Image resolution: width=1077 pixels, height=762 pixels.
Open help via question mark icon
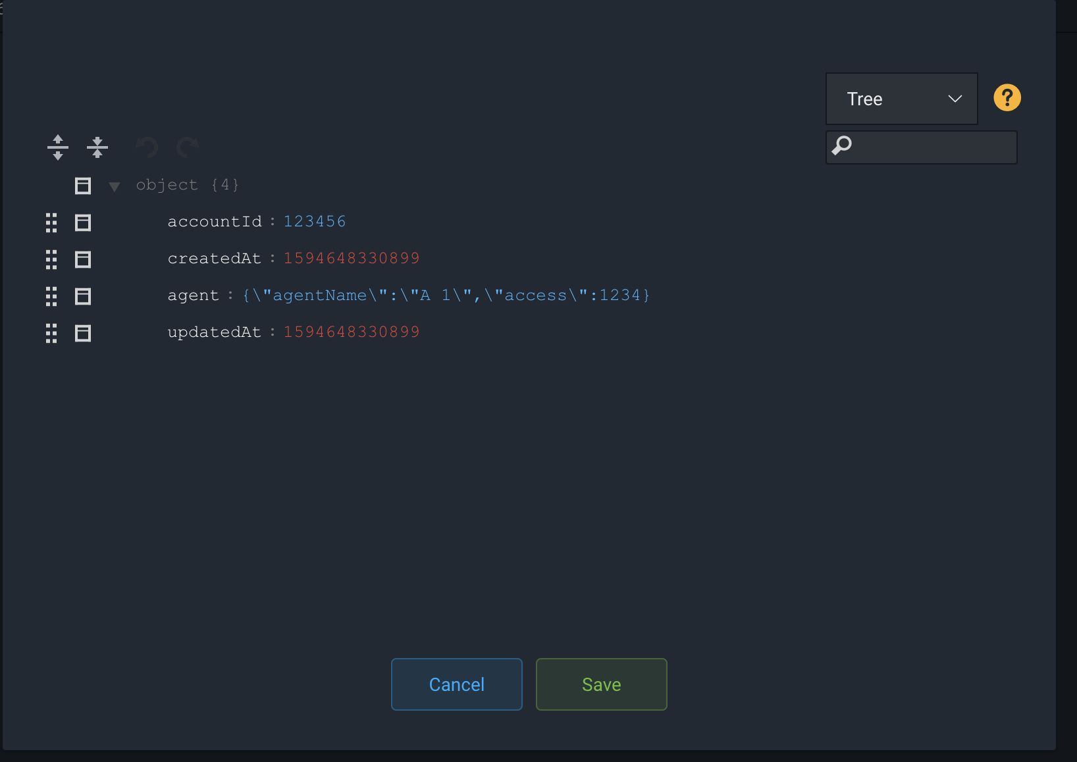pyautogui.click(x=1007, y=97)
